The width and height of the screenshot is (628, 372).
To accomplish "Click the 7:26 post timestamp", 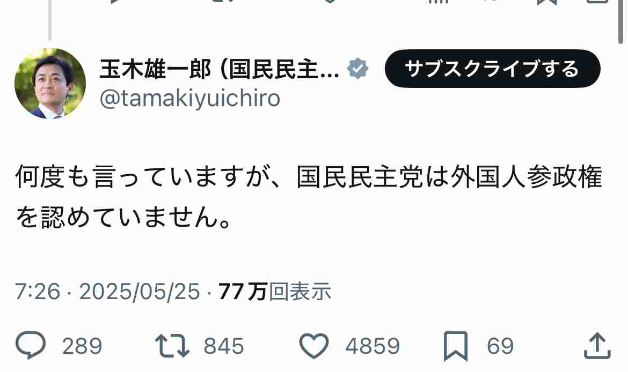I will click(38, 291).
